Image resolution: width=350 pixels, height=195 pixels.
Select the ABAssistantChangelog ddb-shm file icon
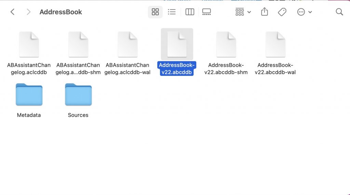tap(78, 44)
